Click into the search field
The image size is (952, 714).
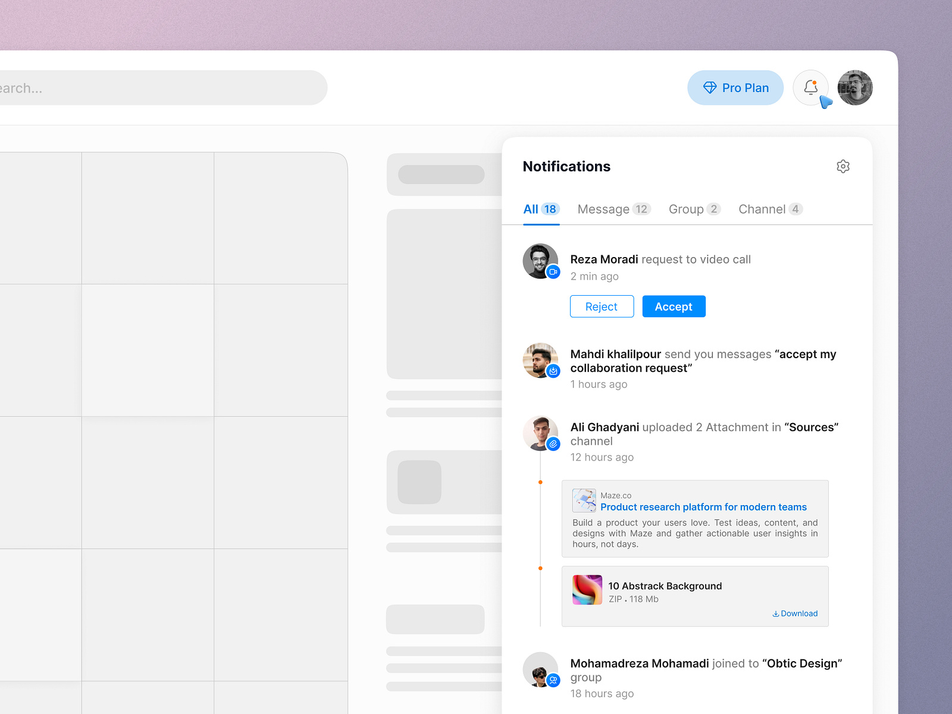(161, 87)
